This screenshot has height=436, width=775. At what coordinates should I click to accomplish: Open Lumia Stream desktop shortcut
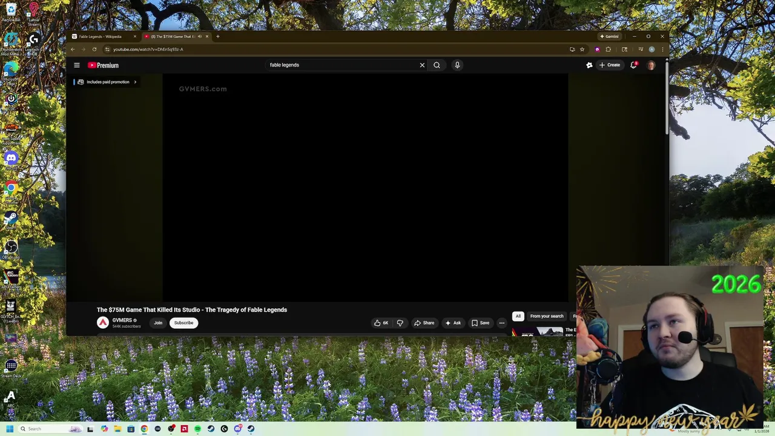pos(33,13)
